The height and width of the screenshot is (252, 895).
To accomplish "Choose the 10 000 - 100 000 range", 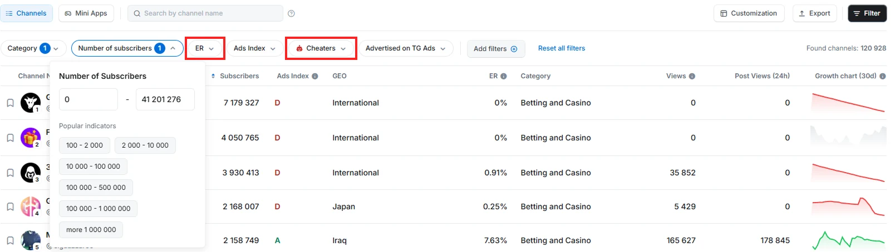I will [93, 167].
